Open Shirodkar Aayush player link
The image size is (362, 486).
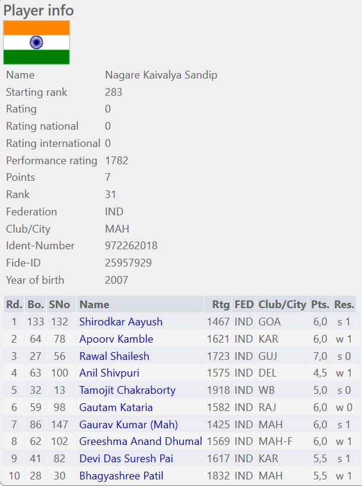point(120,322)
